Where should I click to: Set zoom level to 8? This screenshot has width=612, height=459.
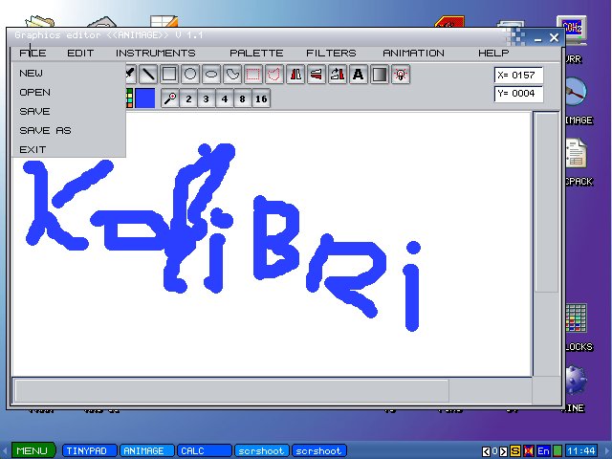tap(242, 98)
